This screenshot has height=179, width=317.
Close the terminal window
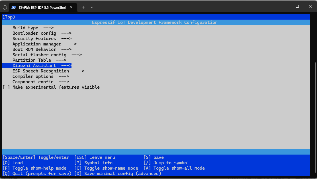click(310, 6)
